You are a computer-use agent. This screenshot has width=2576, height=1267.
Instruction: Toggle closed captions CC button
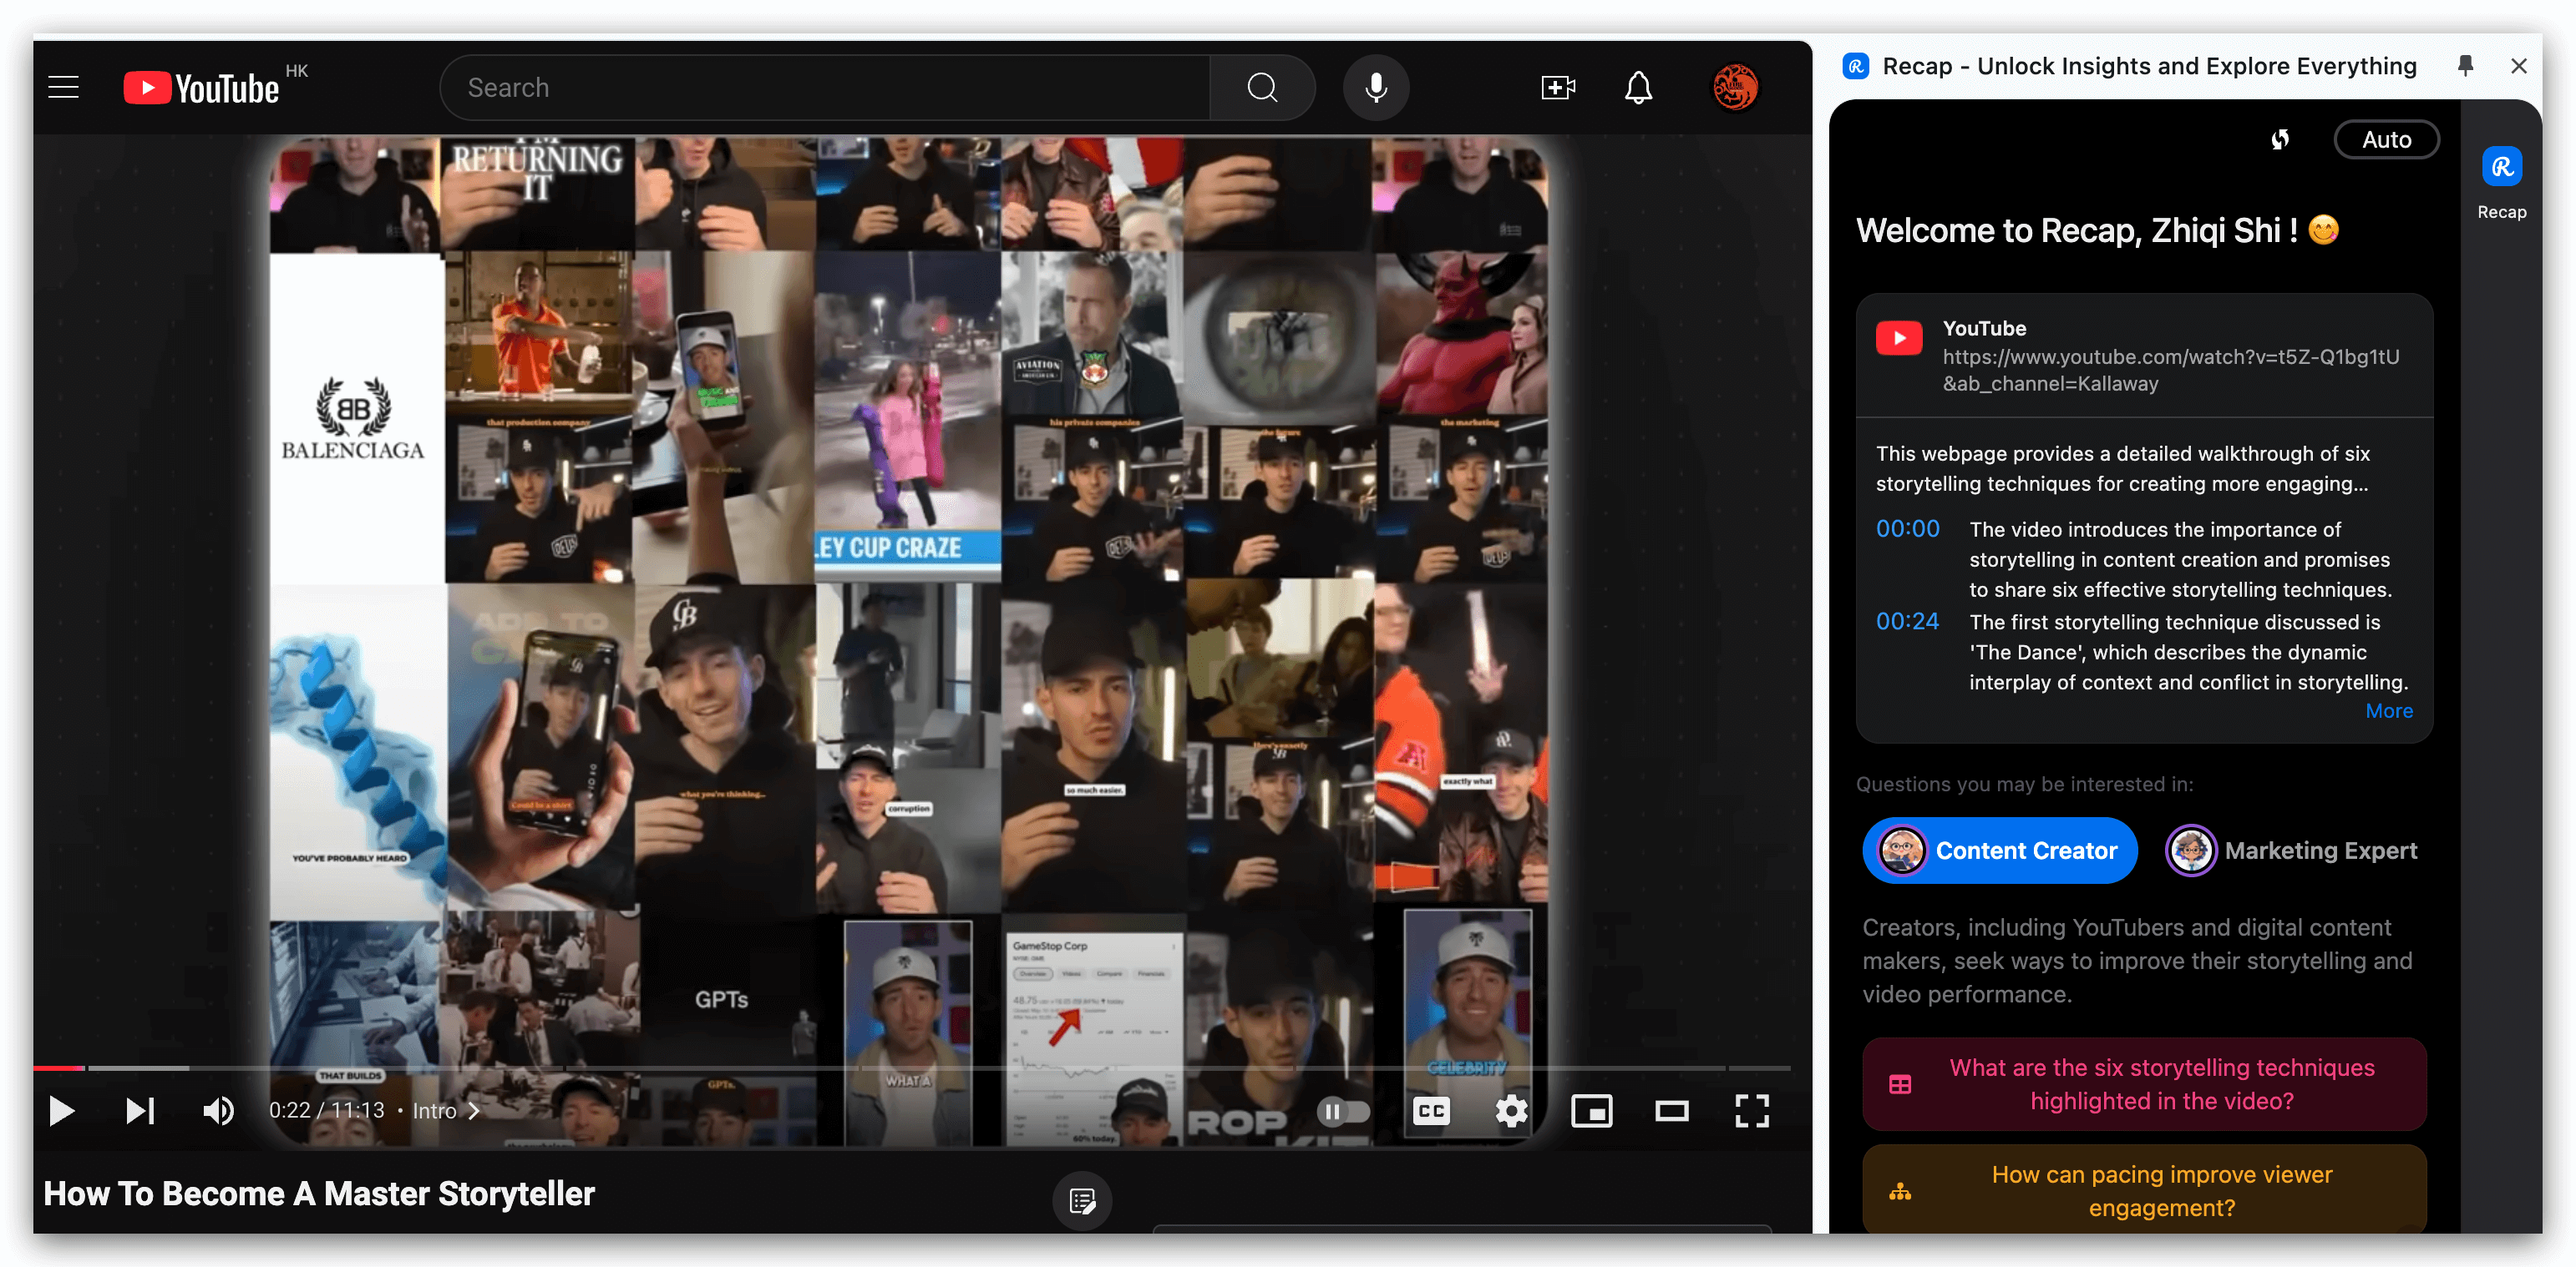click(x=1431, y=1110)
